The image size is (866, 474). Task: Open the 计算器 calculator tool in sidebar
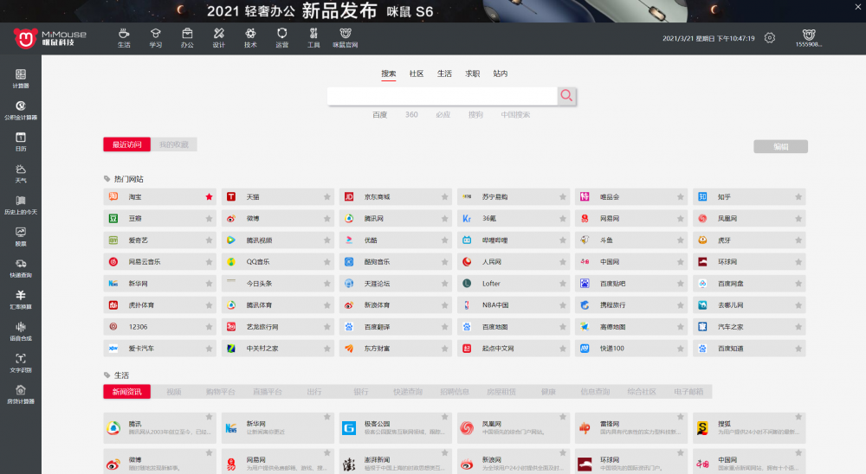(21, 79)
